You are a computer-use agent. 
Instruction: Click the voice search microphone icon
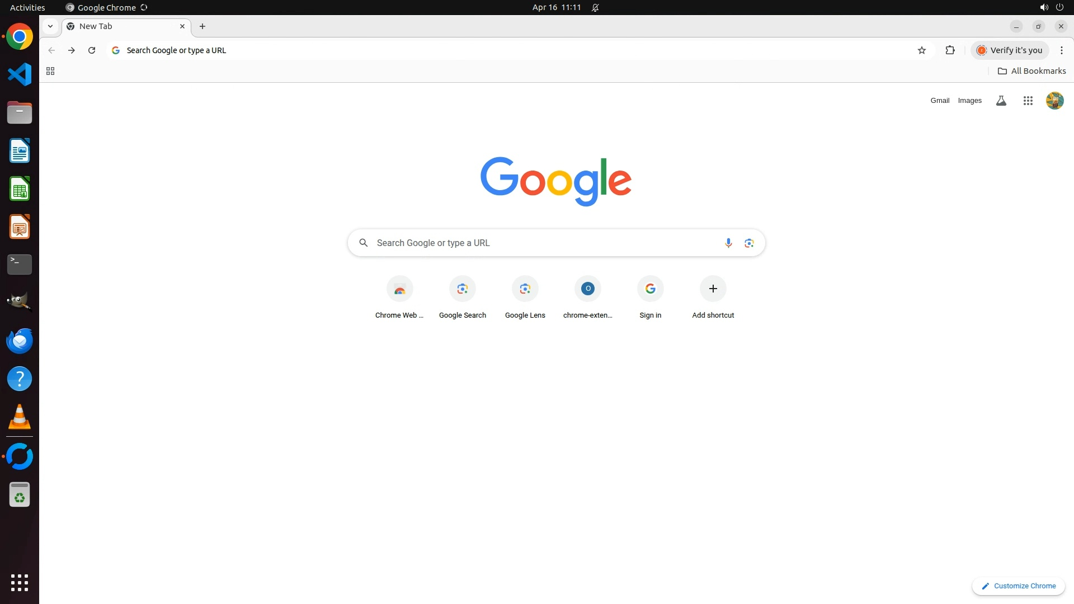tap(728, 243)
